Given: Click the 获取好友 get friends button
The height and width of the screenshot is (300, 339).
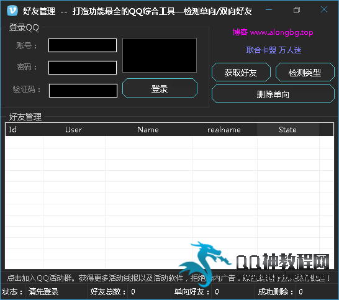Looking at the screenshot, I should (x=241, y=72).
